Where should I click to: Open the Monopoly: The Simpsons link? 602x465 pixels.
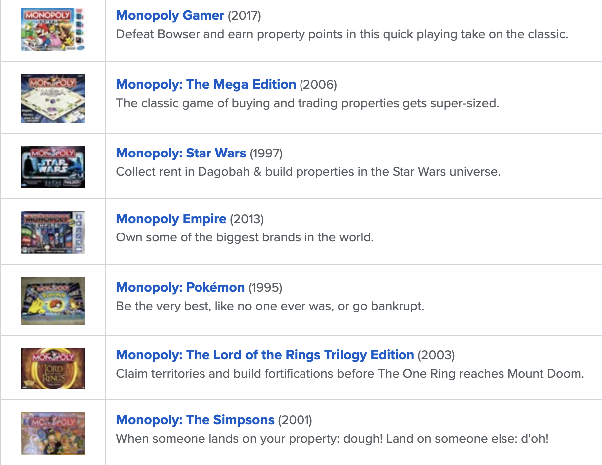[195, 420]
